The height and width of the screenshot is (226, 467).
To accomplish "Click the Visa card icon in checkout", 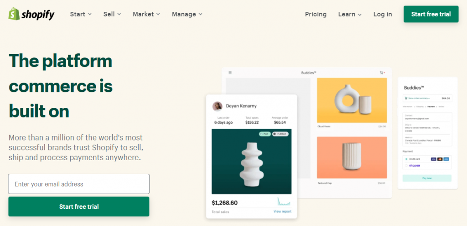I will 433,159.
